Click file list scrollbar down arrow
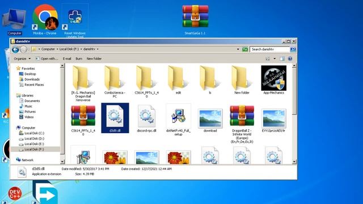The height and width of the screenshot is (204, 363). pyautogui.click(x=294, y=161)
